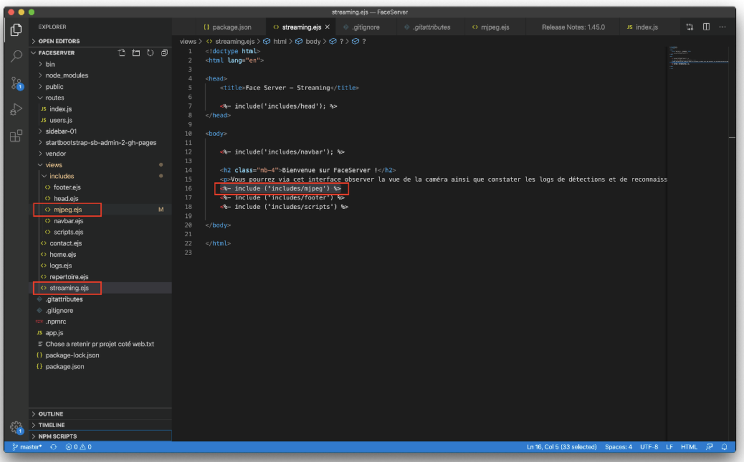This screenshot has height=462, width=744.
Task: Open the Run and Debug view
Action: pos(16,109)
